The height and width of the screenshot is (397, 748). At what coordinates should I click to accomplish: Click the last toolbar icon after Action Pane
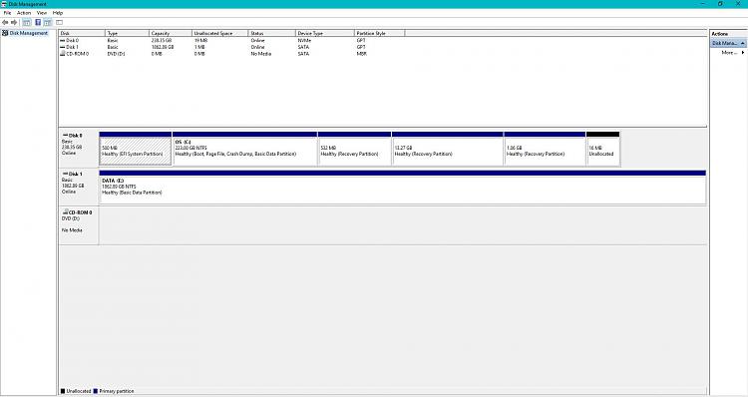[x=60, y=22]
